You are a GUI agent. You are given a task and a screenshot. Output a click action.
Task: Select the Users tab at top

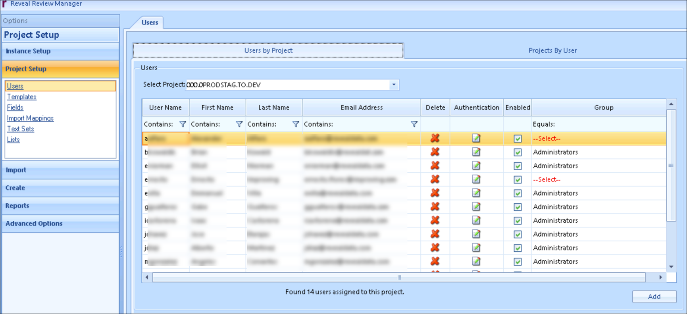click(150, 22)
